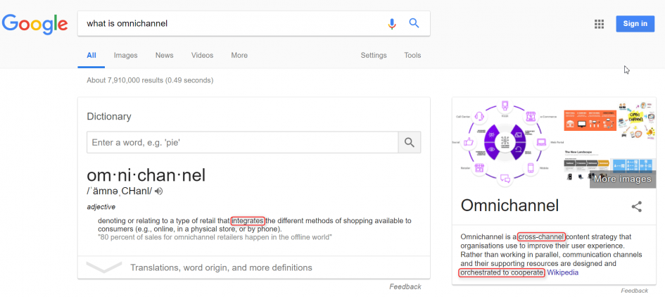The width and height of the screenshot is (665, 297).
Task: Click the Dictionary search magnifier button
Action: (410, 143)
